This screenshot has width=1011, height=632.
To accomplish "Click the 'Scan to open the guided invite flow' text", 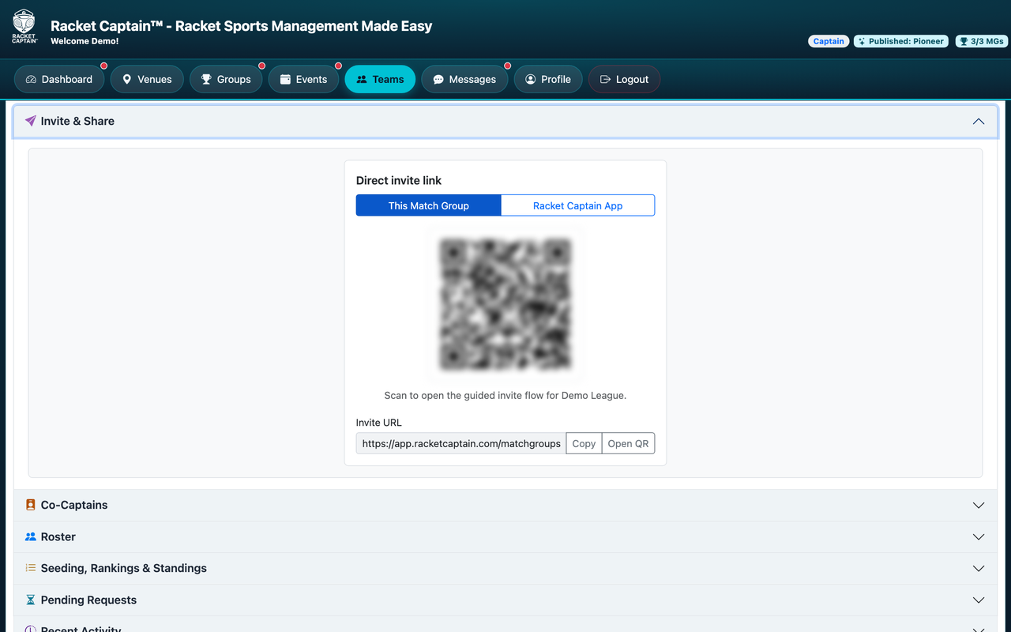I will [x=505, y=395].
